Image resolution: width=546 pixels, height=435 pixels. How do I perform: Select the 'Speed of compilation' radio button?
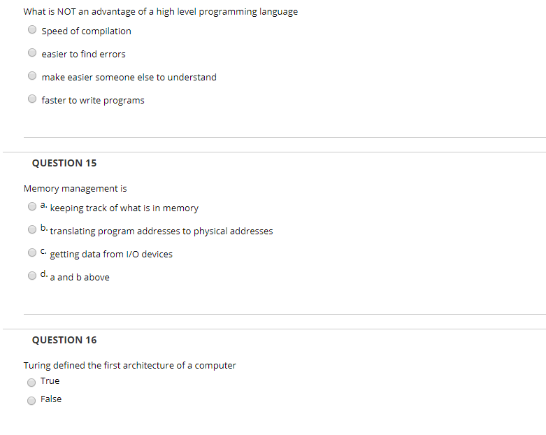(x=32, y=29)
